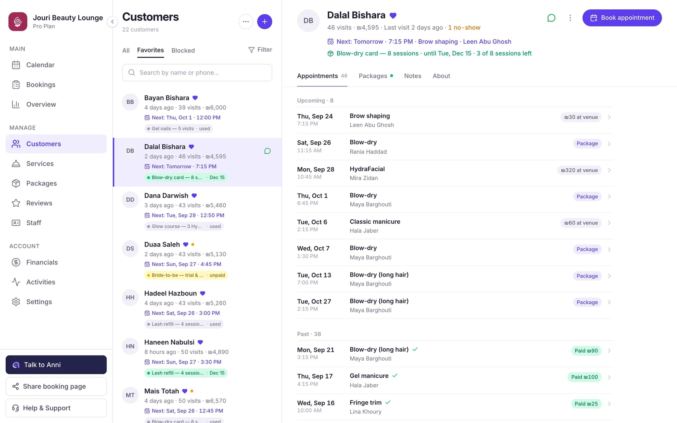The height and width of the screenshot is (423, 677).
Task: Select the Customers item in the sidebar
Action: [56, 144]
